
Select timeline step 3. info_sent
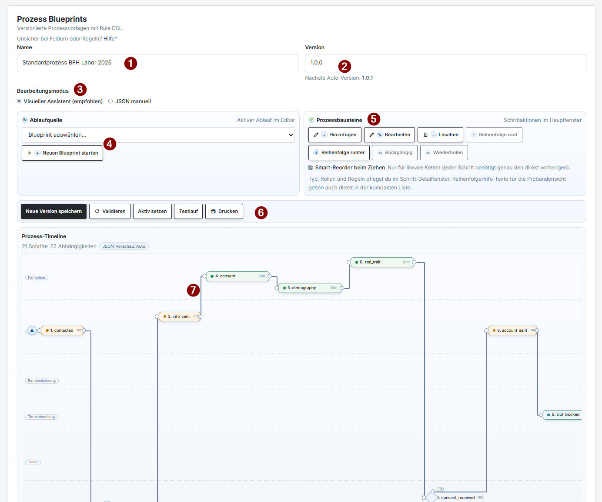click(x=179, y=317)
